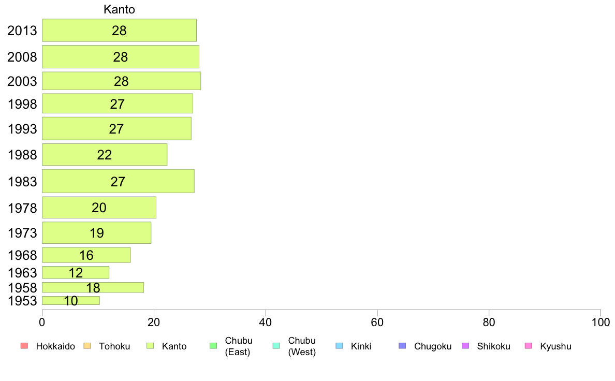Click the Chugoku legend label
The width and height of the screenshot is (615, 381).
tap(433, 346)
